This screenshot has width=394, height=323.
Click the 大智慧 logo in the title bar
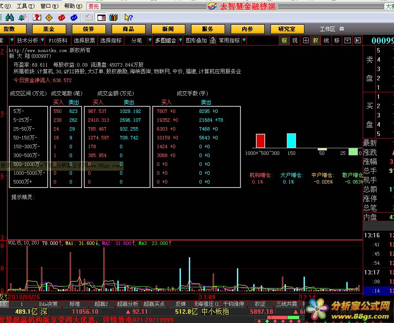click(212, 6)
